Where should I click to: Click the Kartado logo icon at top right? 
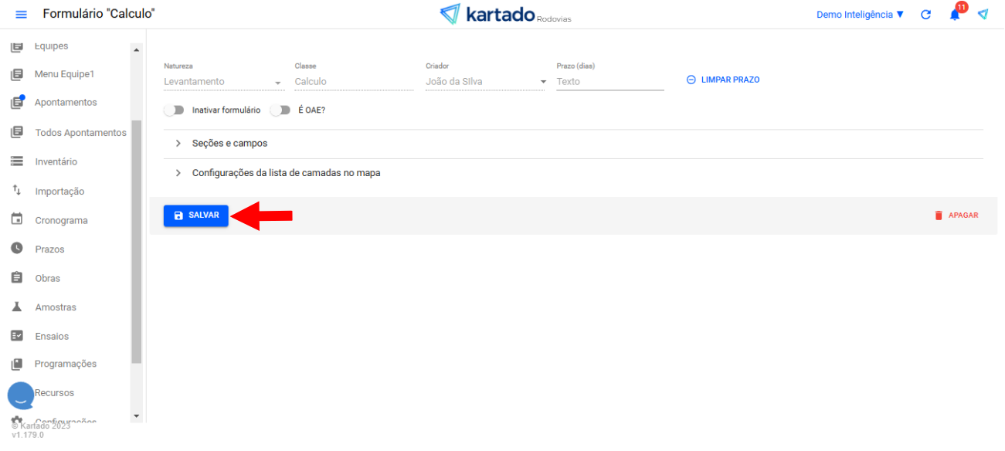coord(983,15)
